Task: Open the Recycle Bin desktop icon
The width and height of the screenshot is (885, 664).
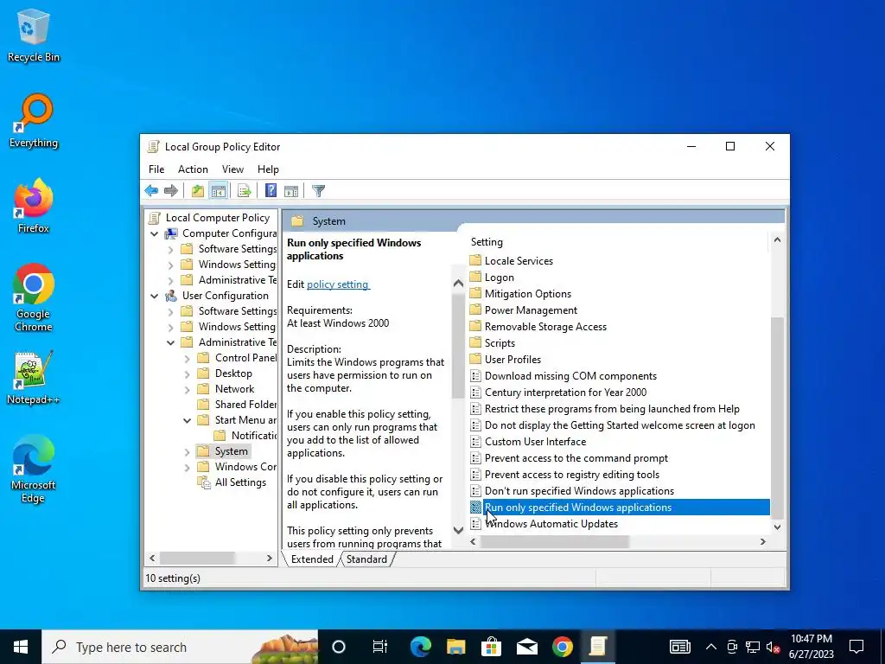Action: tap(34, 35)
